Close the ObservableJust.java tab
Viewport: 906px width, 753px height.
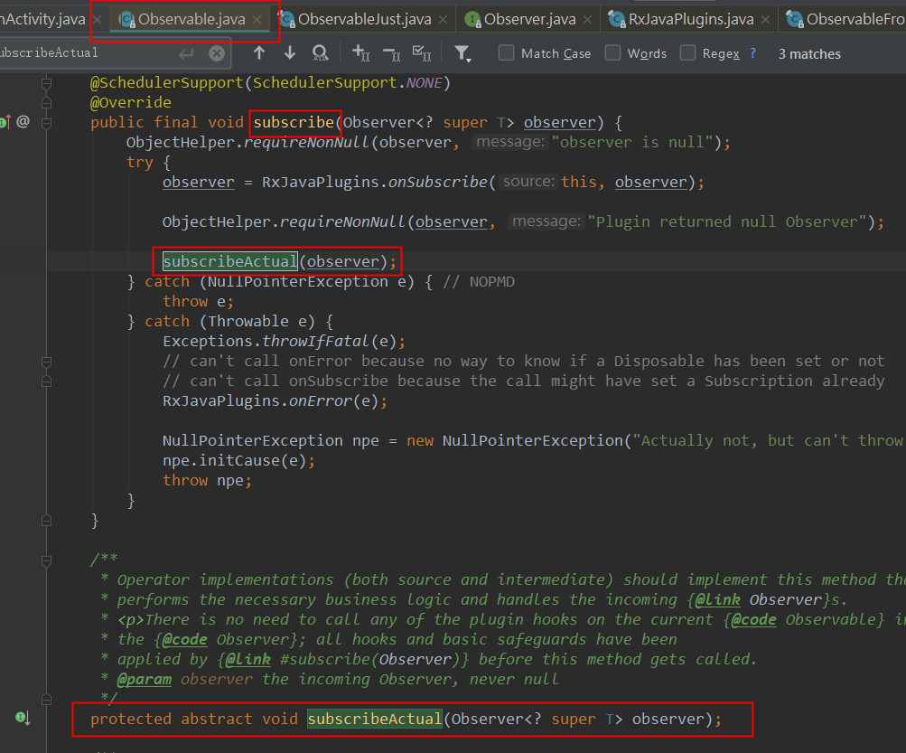[444, 20]
